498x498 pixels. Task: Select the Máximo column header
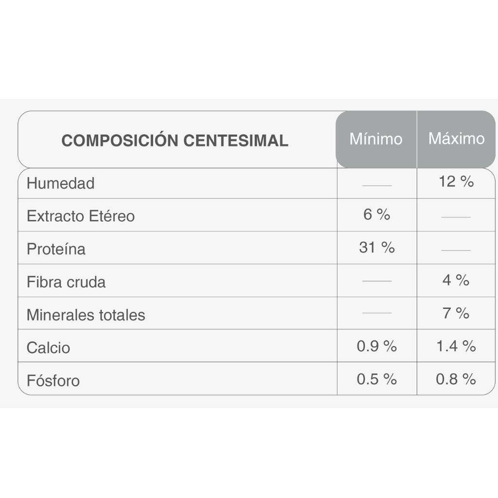tap(456, 139)
